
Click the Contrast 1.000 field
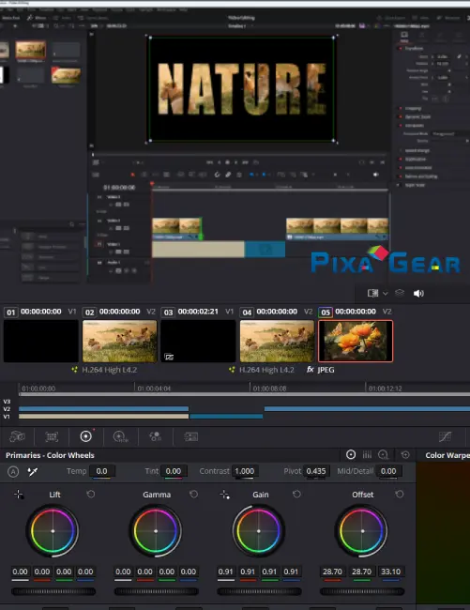click(244, 471)
